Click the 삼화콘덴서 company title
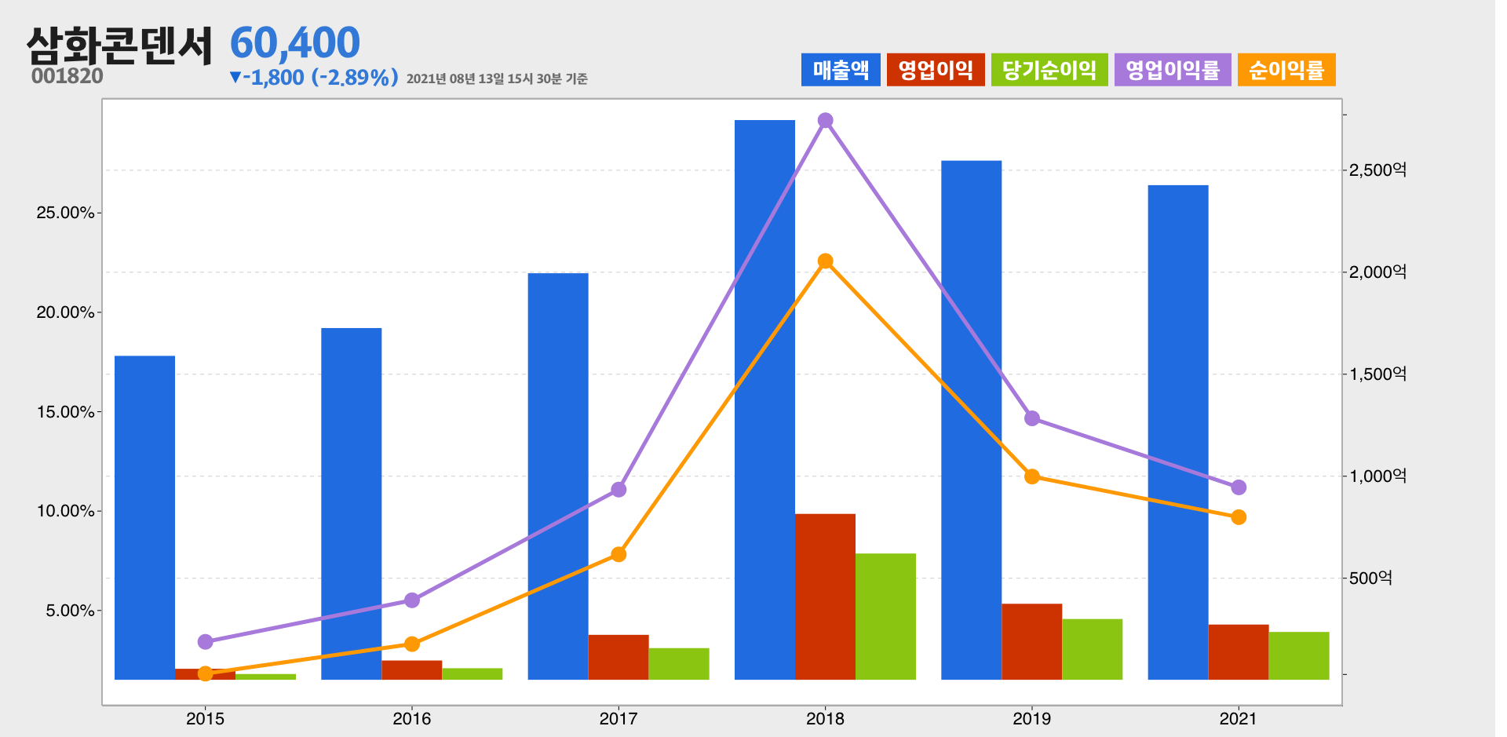This screenshot has width=1507, height=737. pos(119,46)
